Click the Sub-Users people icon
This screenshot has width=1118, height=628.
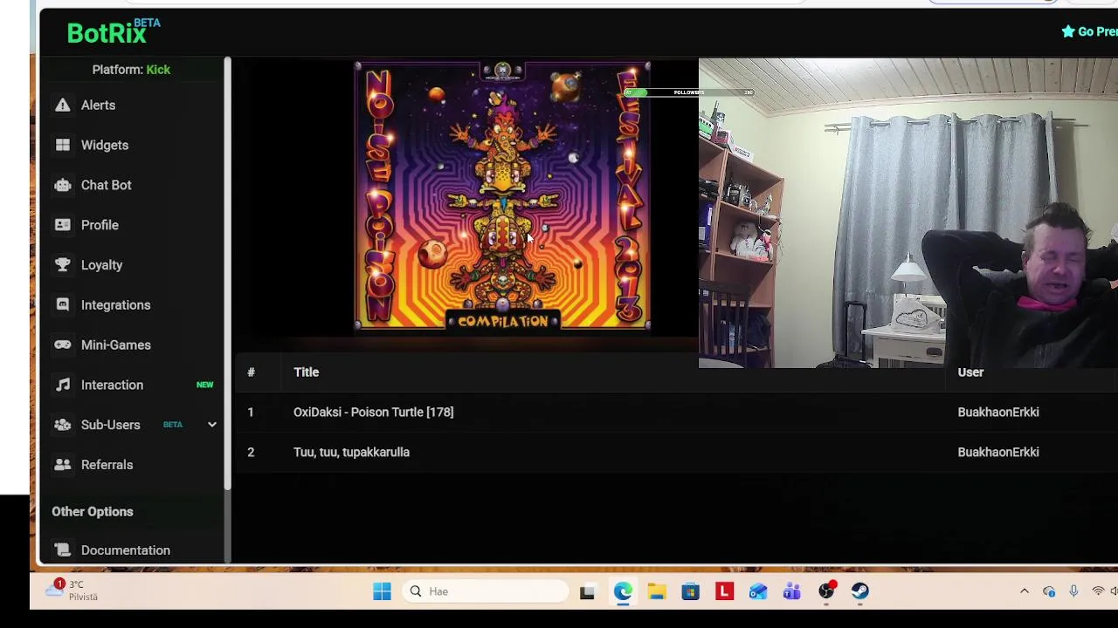tap(63, 425)
